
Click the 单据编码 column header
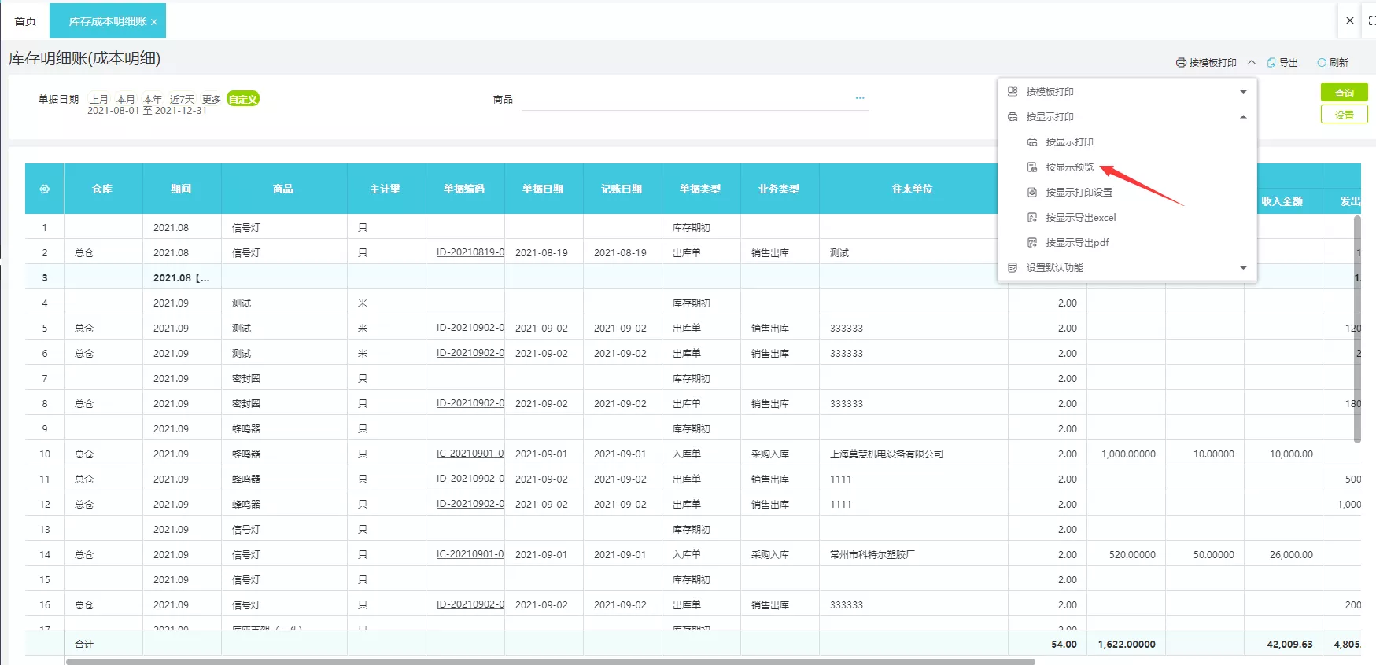point(465,189)
